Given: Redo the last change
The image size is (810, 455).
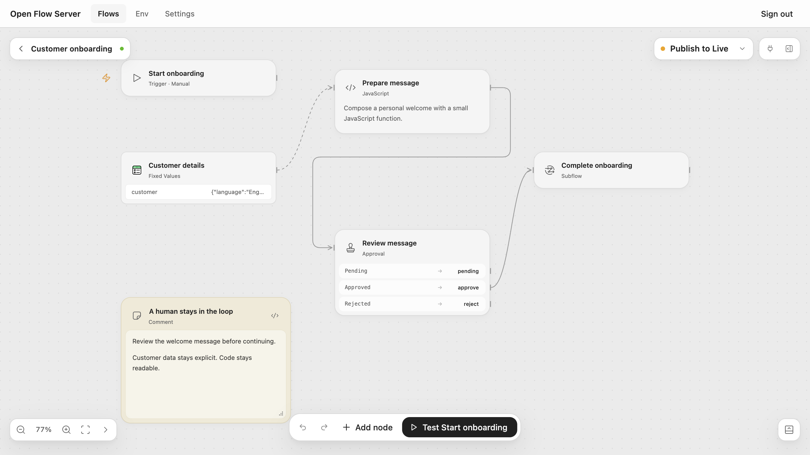Looking at the screenshot, I should pos(324,428).
